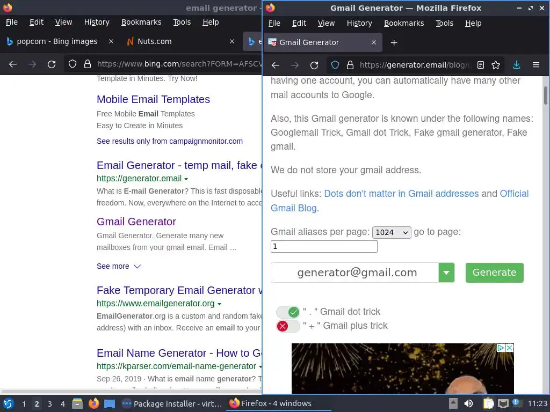This screenshot has width=550, height=412.
Task: Open Tools menu in Bing window
Action: 182,22
